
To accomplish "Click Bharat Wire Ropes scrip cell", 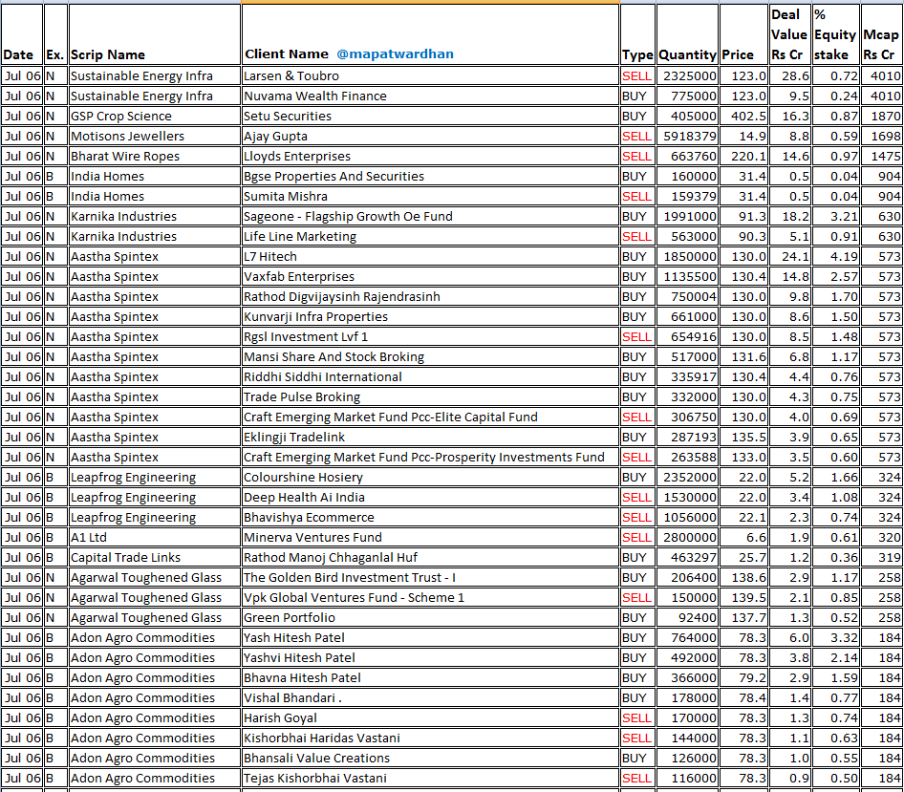I will tap(155, 157).
